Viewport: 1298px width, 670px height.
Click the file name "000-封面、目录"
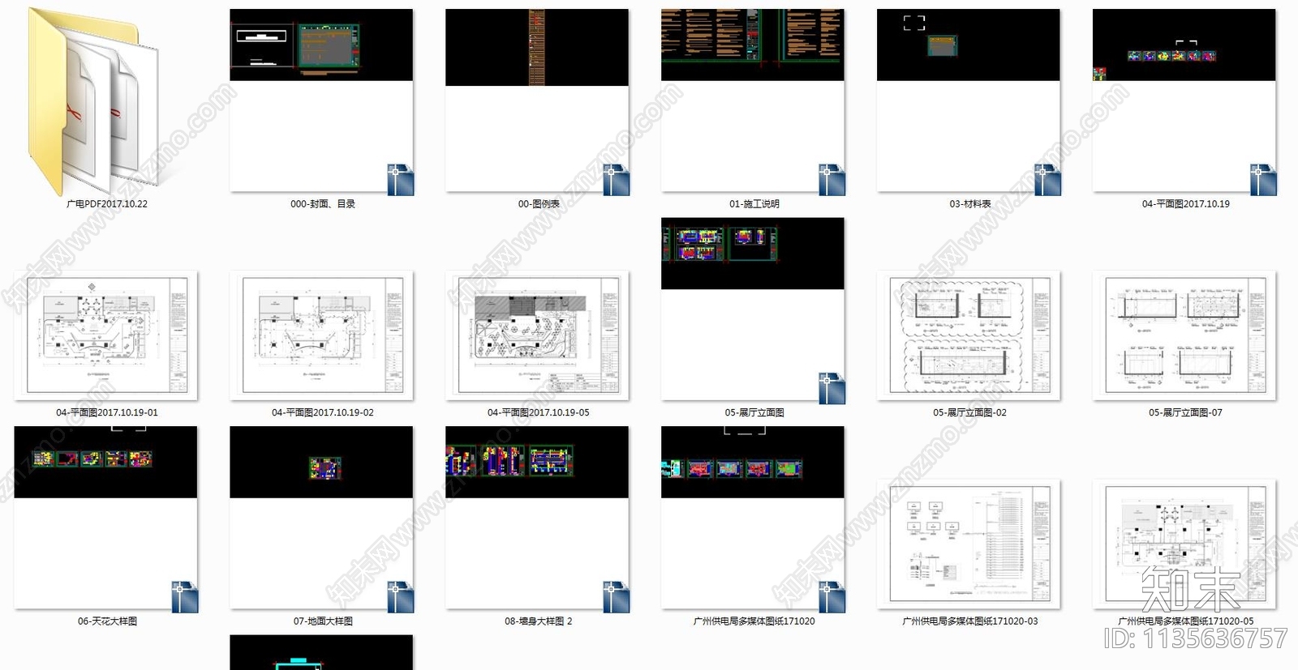323,204
